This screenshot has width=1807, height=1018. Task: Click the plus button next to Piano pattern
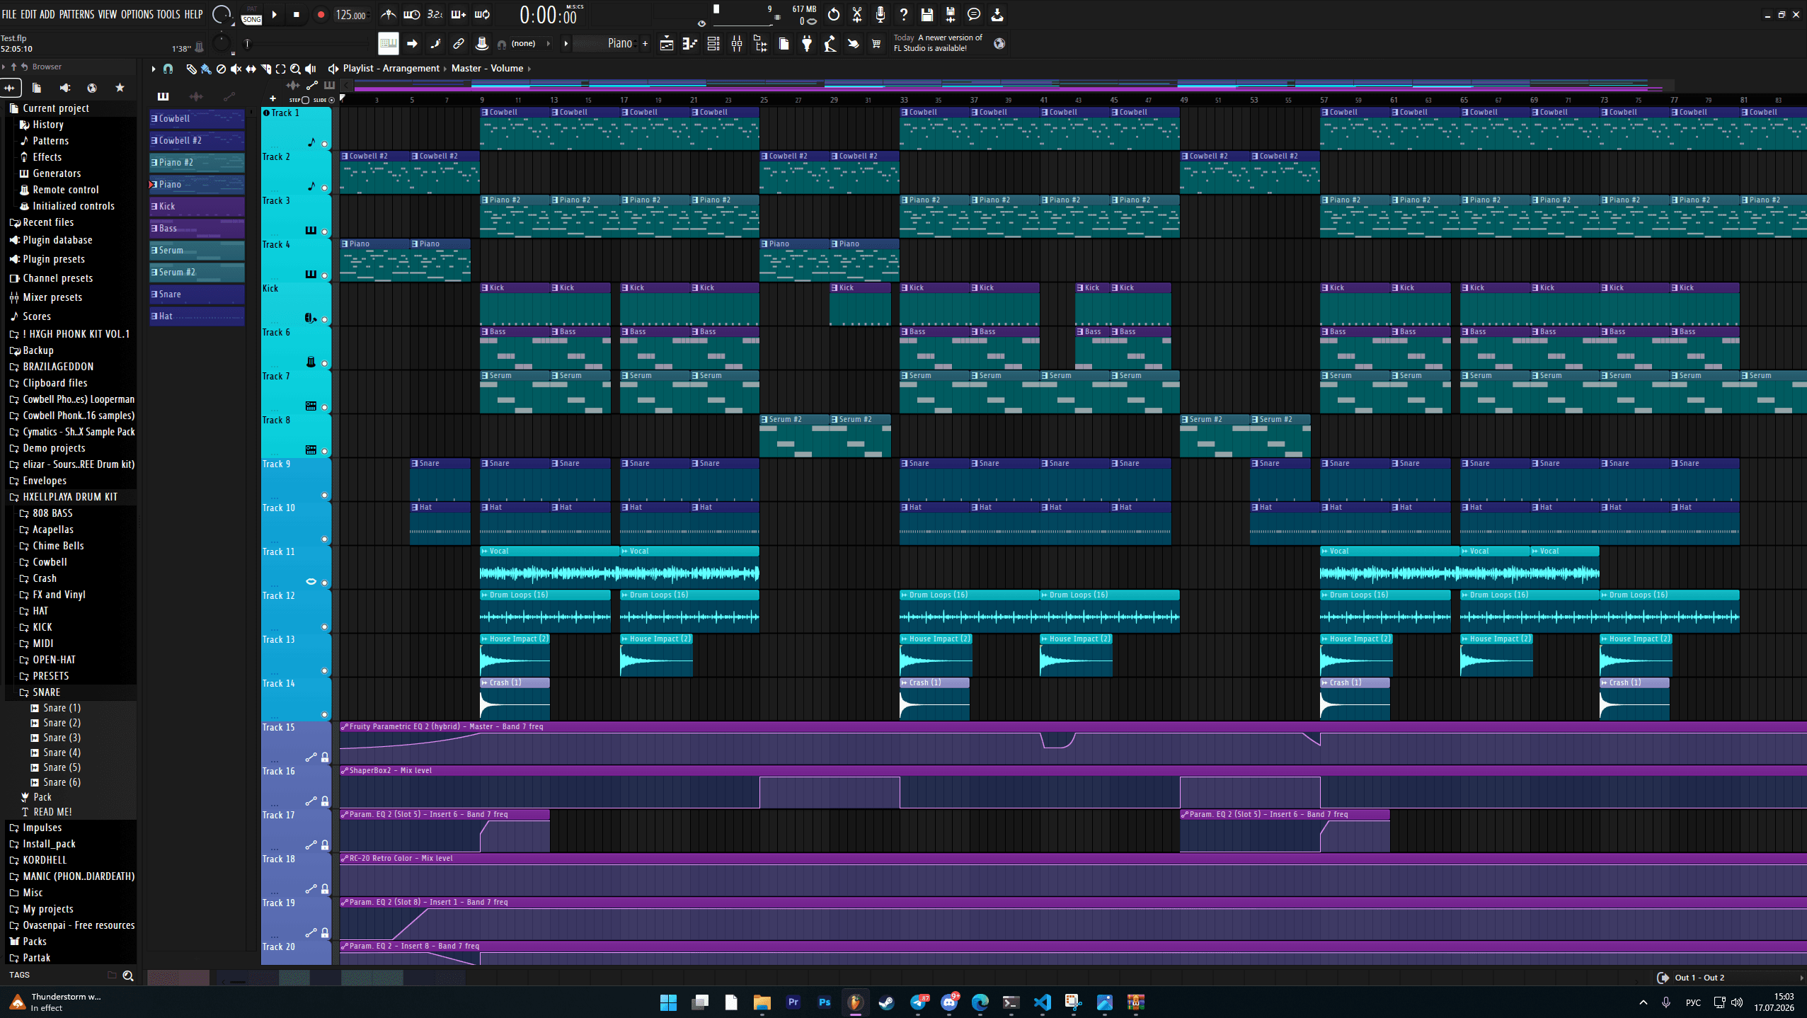click(x=645, y=44)
